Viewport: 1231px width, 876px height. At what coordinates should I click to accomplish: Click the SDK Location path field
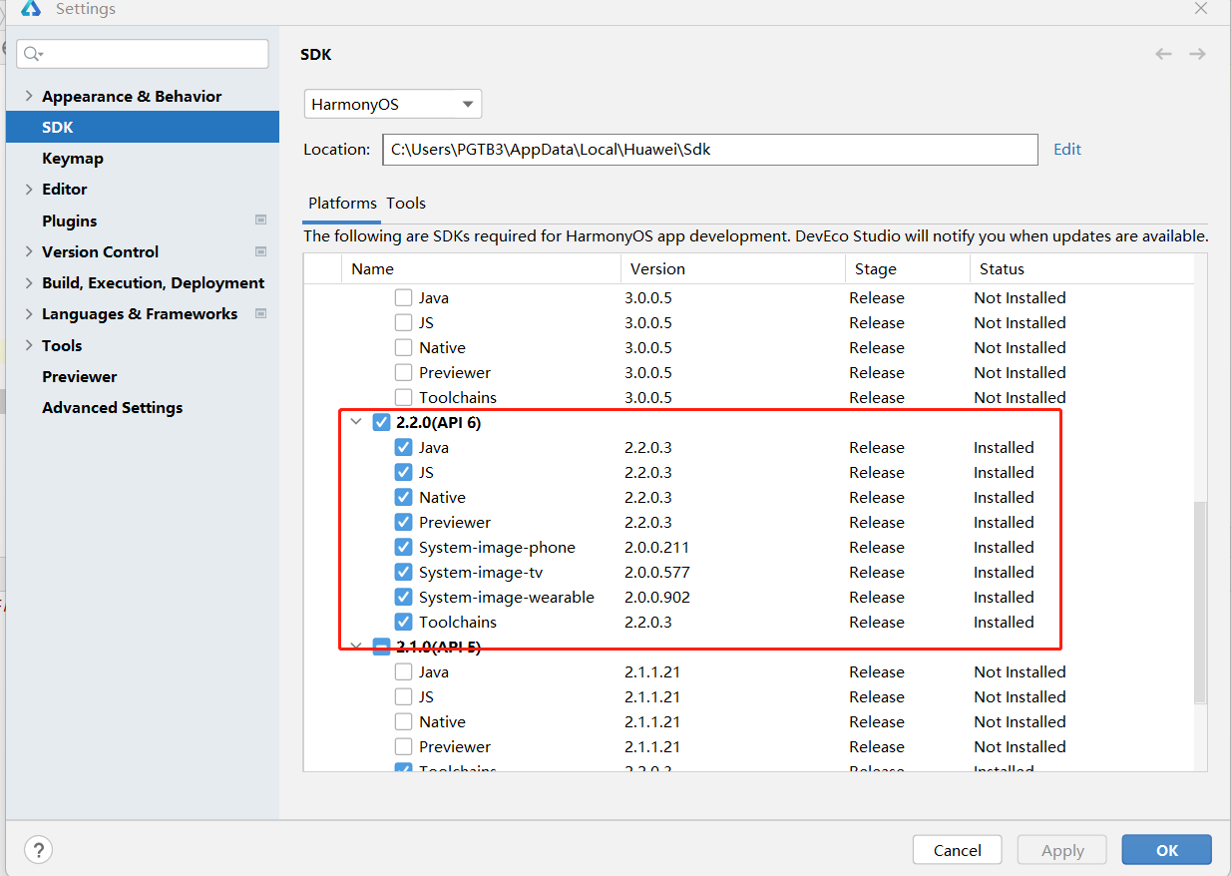tap(709, 150)
